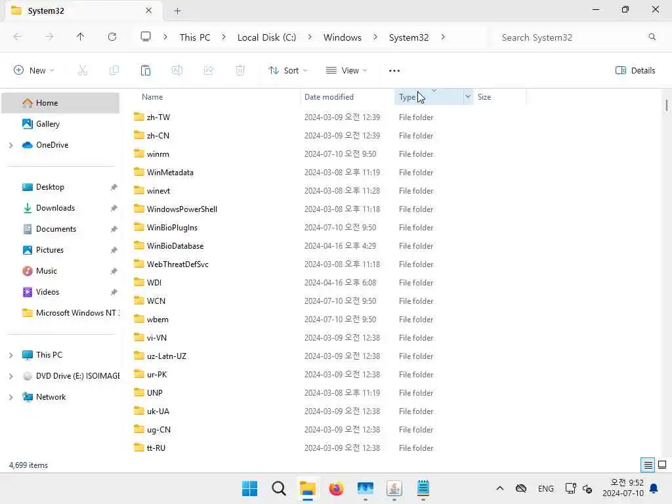
Task: Click the search magnifier in search box
Action: click(652, 37)
